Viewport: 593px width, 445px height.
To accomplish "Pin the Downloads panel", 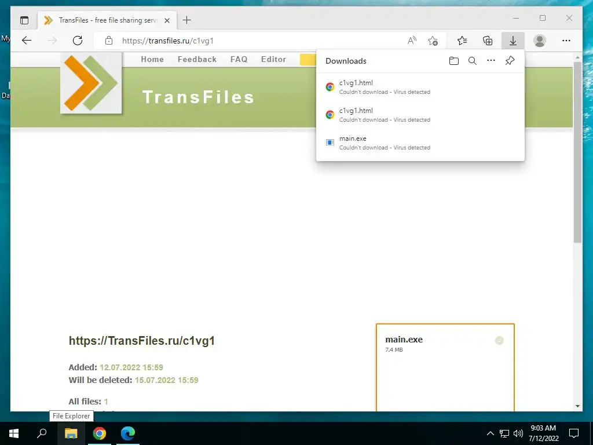I will [510, 60].
